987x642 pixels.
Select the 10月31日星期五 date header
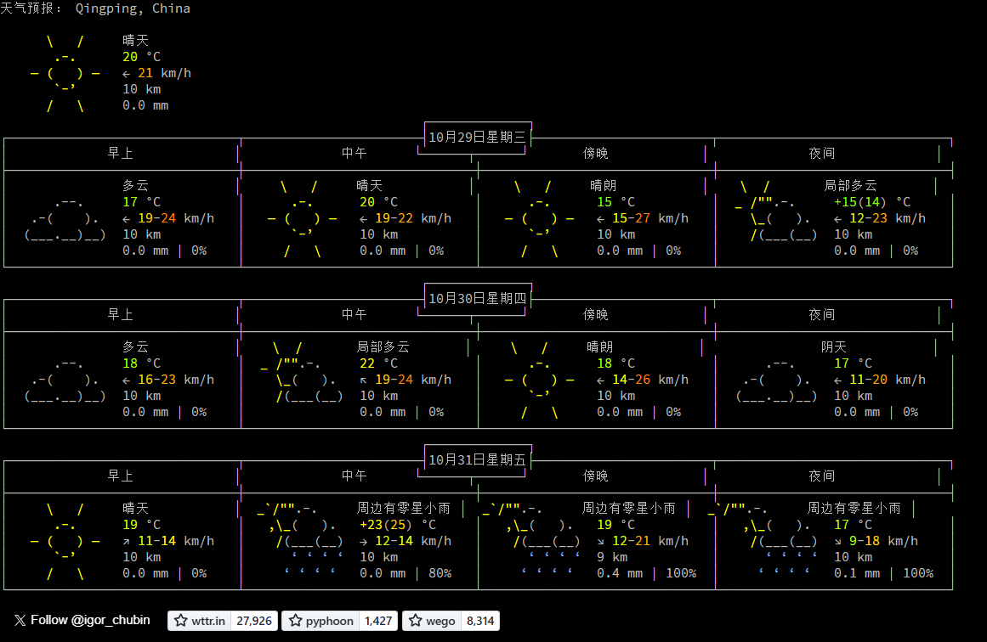pos(477,460)
